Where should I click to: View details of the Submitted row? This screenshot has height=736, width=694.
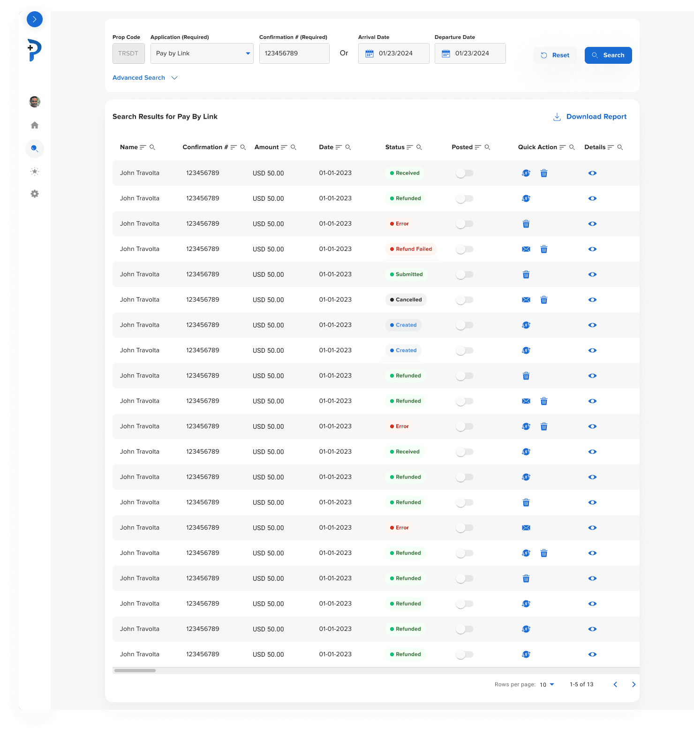[593, 274]
